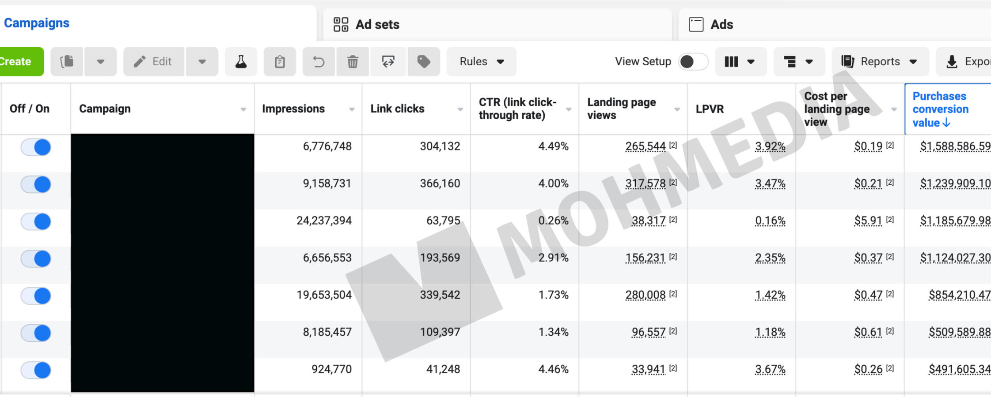Open the A/B test flask icon
991x397 pixels.
241,61
